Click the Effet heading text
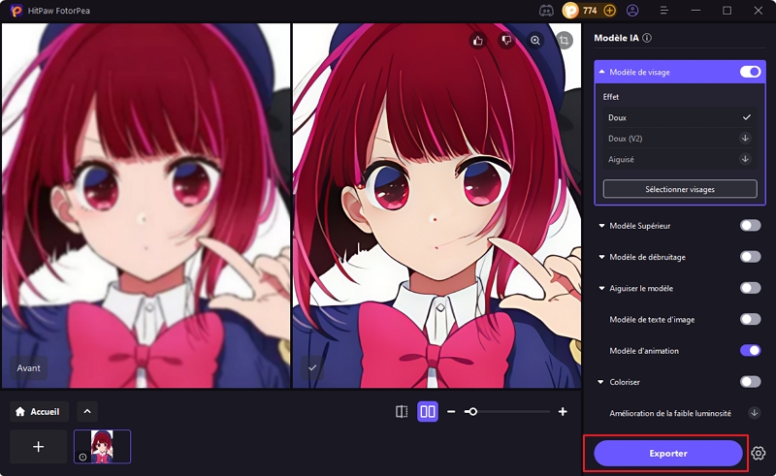The width and height of the screenshot is (776, 476). pyautogui.click(x=611, y=97)
